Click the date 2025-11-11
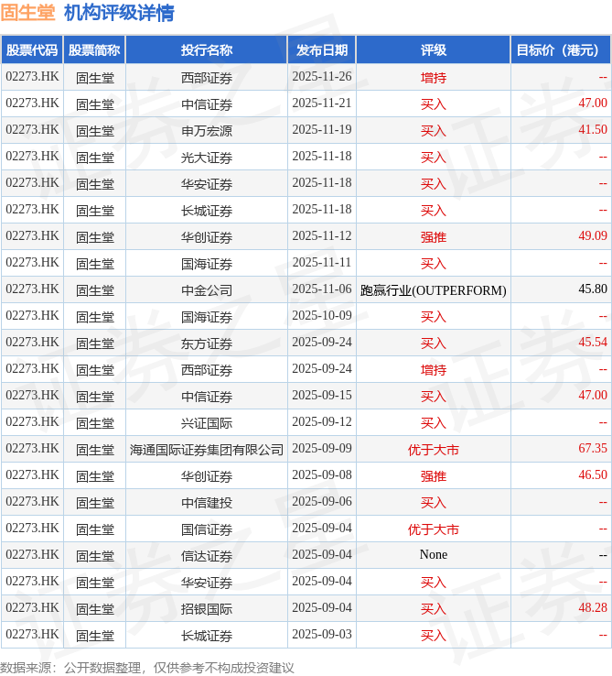Viewport: 612px width, 676px height. coord(322,263)
